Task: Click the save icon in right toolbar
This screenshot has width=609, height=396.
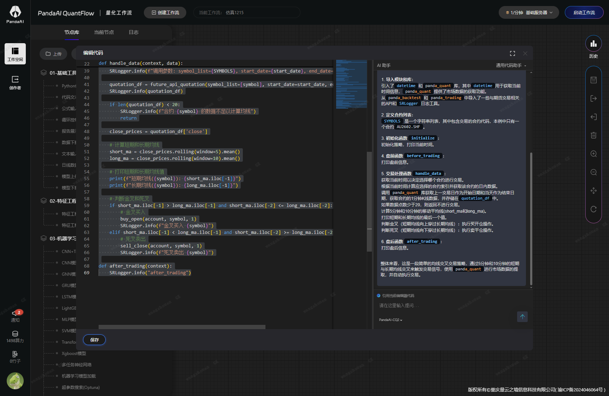Action: click(x=594, y=80)
